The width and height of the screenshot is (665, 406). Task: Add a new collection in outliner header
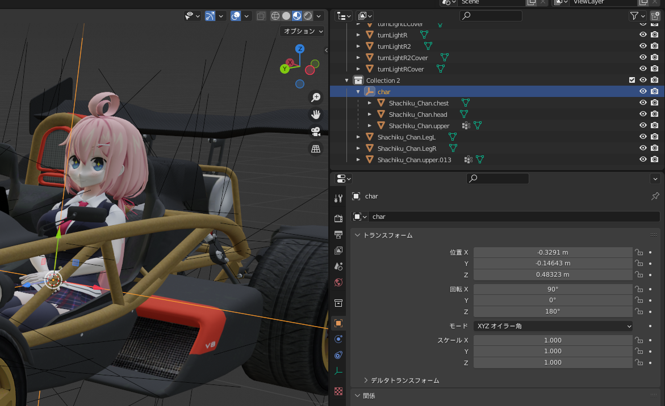tap(655, 16)
